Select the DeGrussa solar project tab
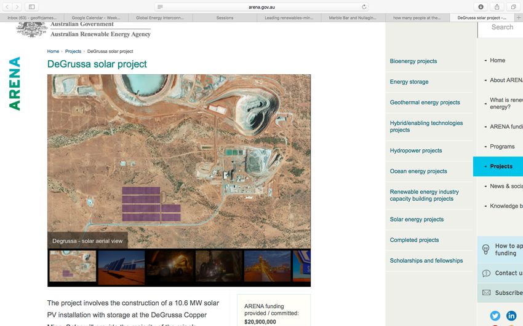Viewport: 523px width, 326px height. click(482, 18)
